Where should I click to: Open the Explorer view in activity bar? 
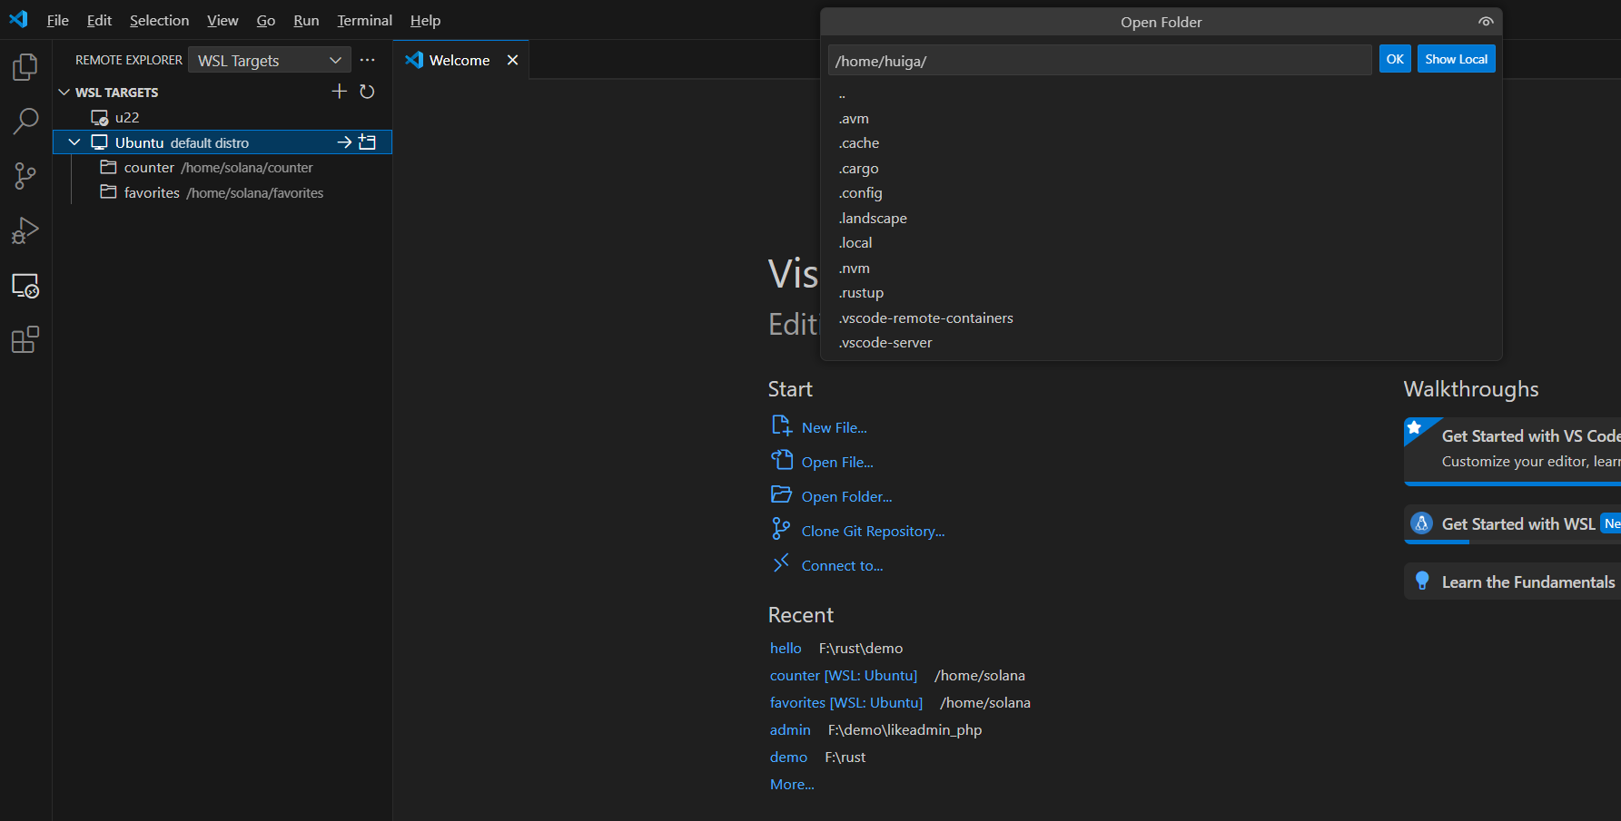25,67
